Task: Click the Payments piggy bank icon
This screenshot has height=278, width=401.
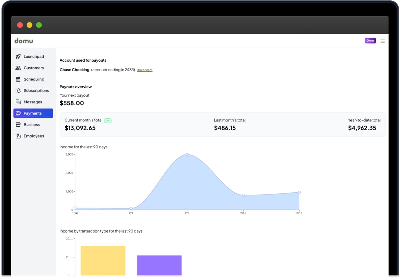Action: 18,113
